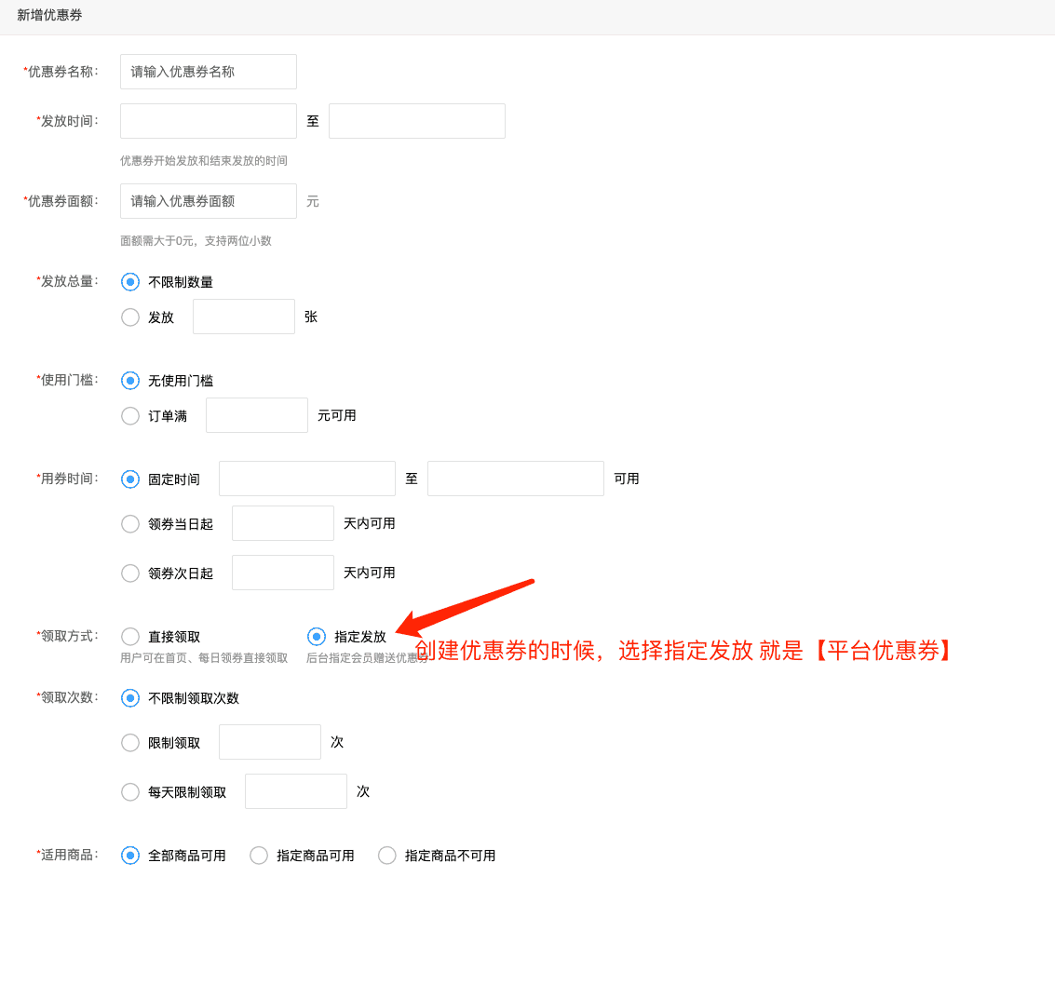Choose the 发放 quantity radio button
The height and width of the screenshot is (998, 1055).
tap(130, 317)
